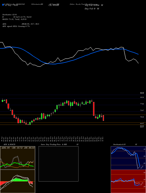Click the large red candlestick in early December

(x=94, y=109)
